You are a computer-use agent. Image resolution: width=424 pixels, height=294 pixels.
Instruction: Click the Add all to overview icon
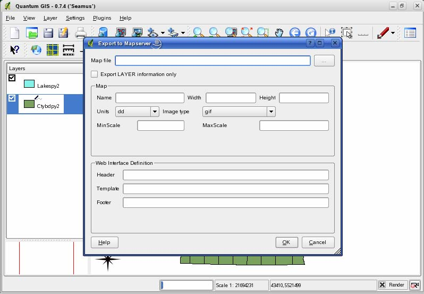pos(137,32)
